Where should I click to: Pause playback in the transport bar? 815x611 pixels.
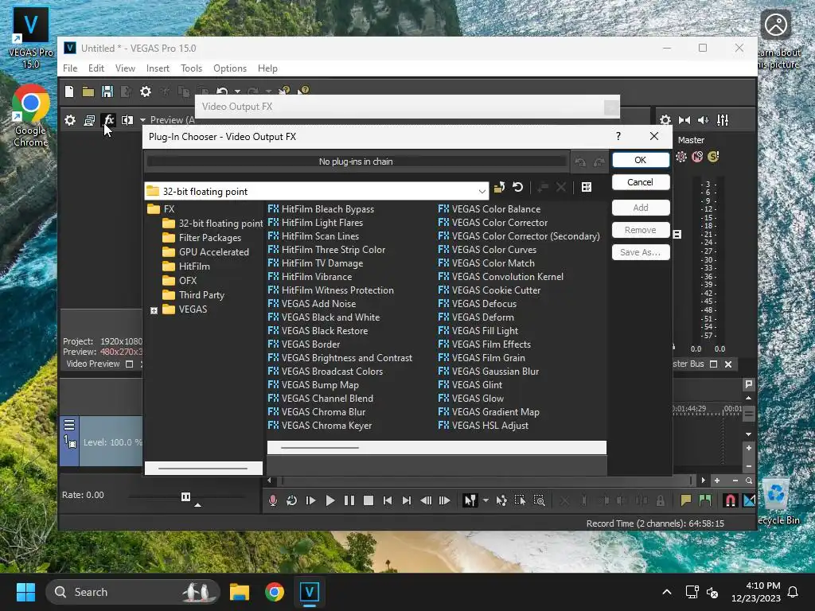349,500
